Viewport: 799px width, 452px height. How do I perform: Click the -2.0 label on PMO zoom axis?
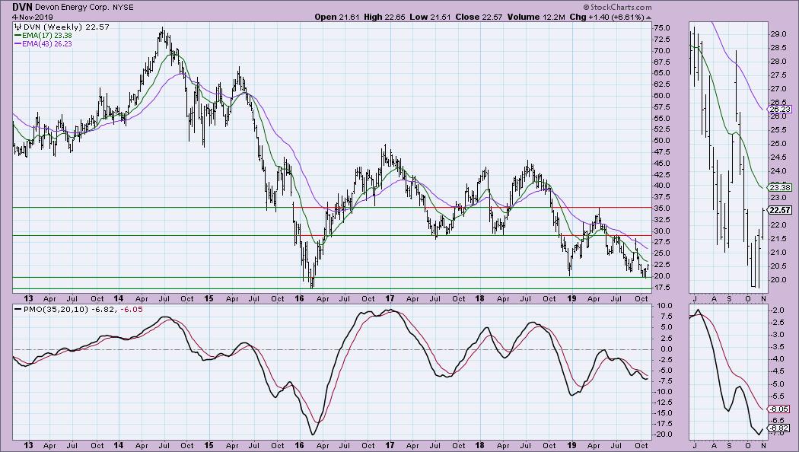click(777, 310)
